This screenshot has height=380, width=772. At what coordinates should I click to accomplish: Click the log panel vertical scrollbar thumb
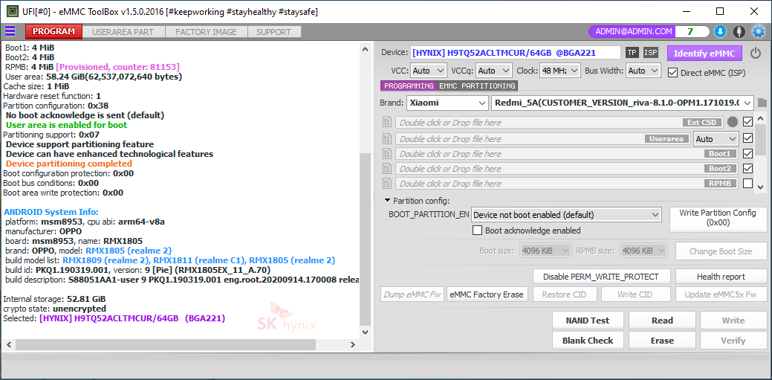[365, 239]
